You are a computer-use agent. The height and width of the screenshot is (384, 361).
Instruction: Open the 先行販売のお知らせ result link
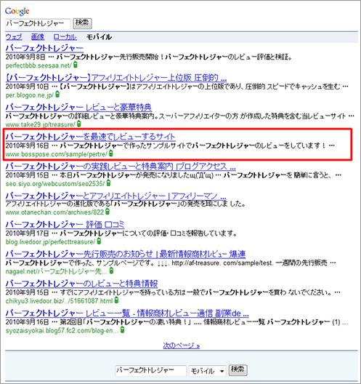[126, 254]
